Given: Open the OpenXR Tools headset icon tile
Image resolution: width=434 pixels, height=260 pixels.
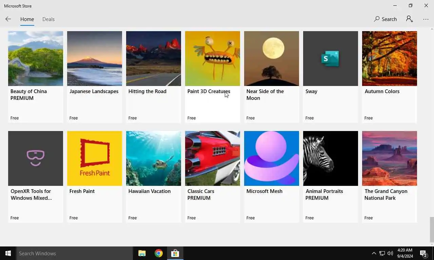Looking at the screenshot, I should (x=36, y=158).
